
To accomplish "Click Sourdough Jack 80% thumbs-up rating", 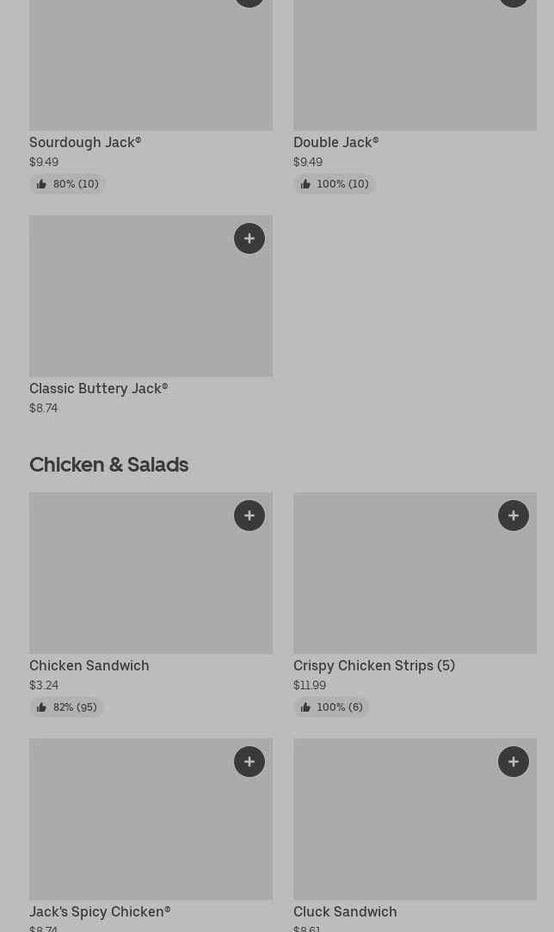I will [67, 184].
